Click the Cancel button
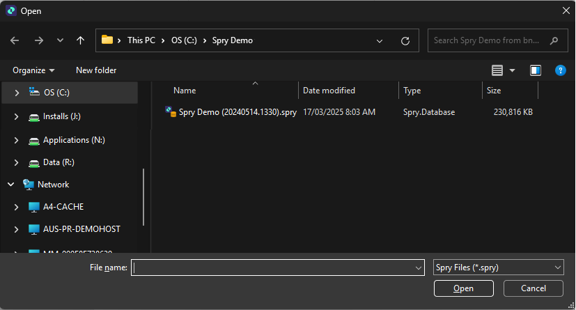Viewport: 576px width, 310px height. [x=534, y=288]
